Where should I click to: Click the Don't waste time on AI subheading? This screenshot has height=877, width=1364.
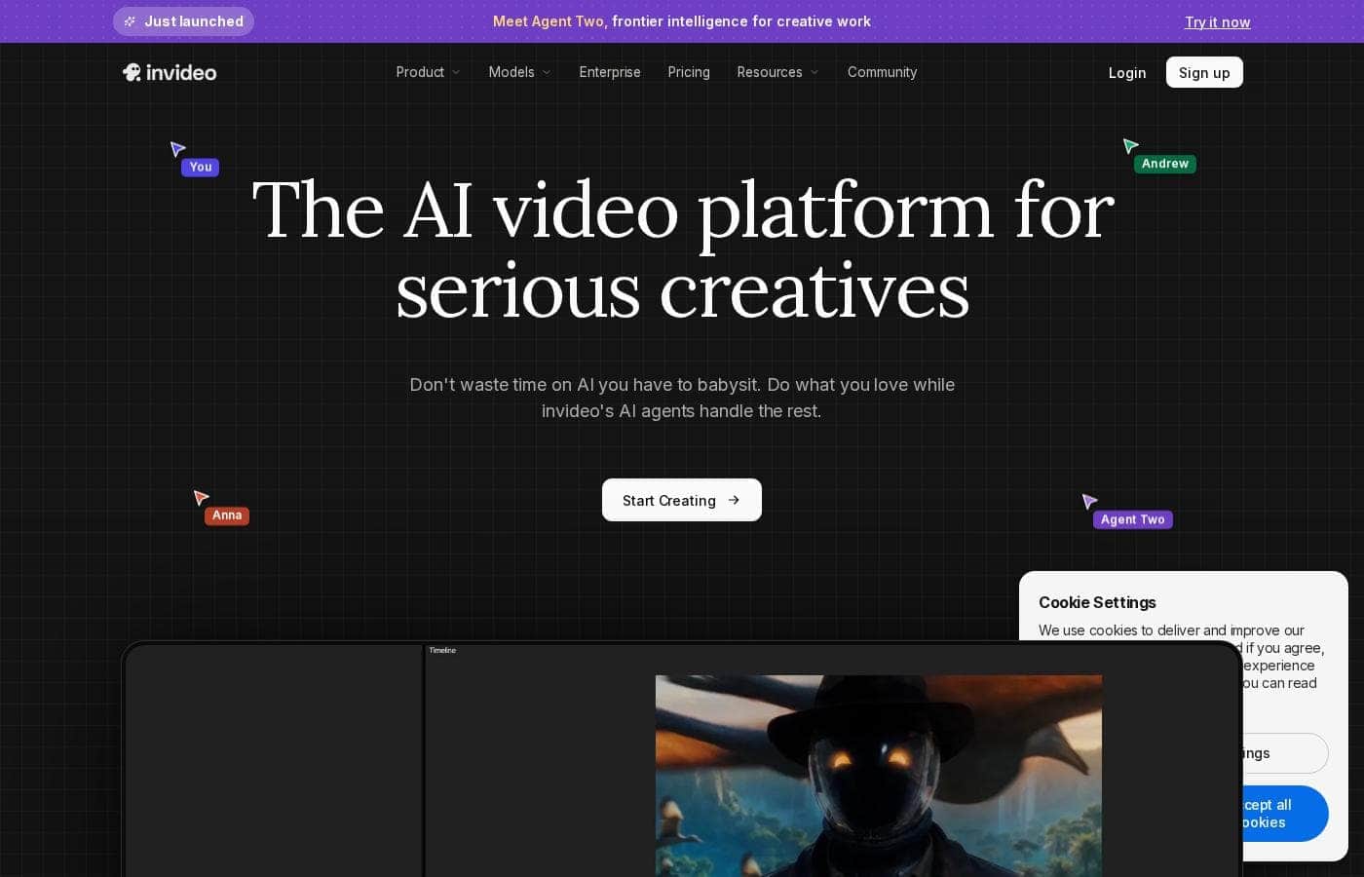pos(682,398)
